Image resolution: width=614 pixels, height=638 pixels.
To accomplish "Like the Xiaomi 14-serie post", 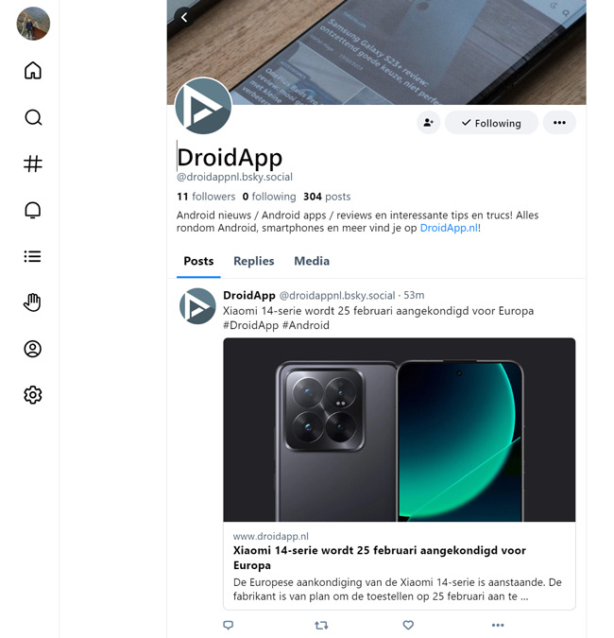I will coord(408,625).
